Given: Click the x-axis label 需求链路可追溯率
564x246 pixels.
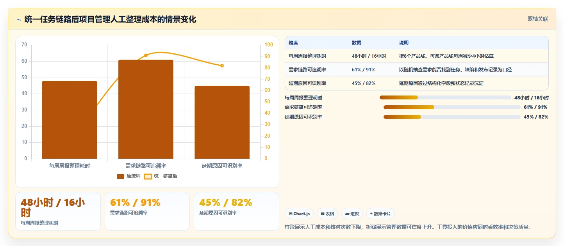Looking at the screenshot, I should click(x=146, y=166).
